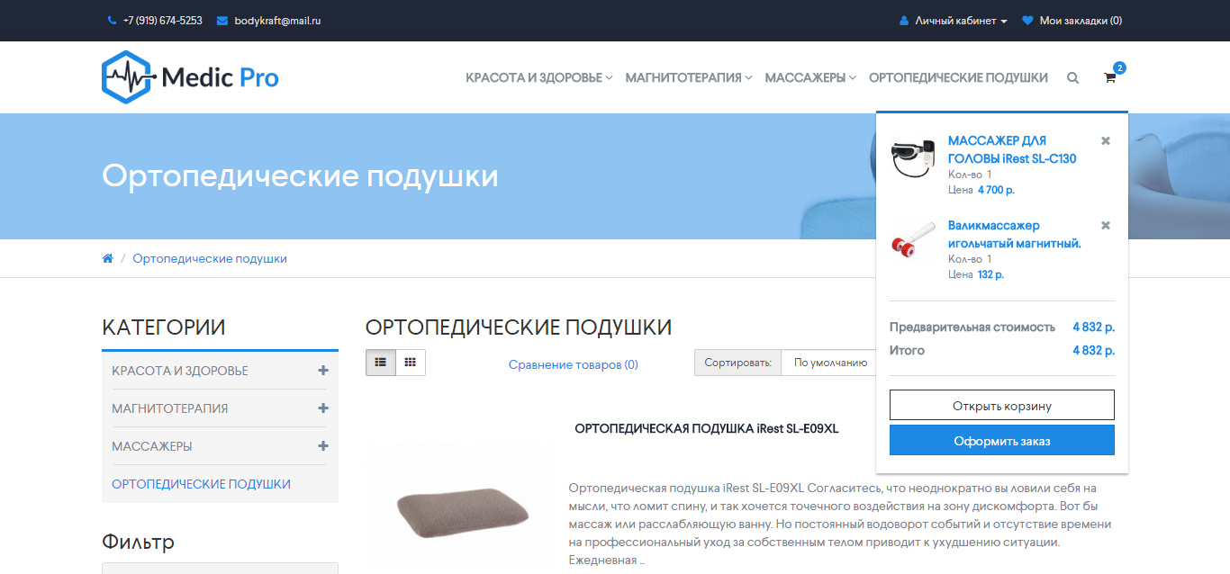Screen dimensions: 1230x574
Task: Click the search magnifier icon in header
Action: (1072, 78)
